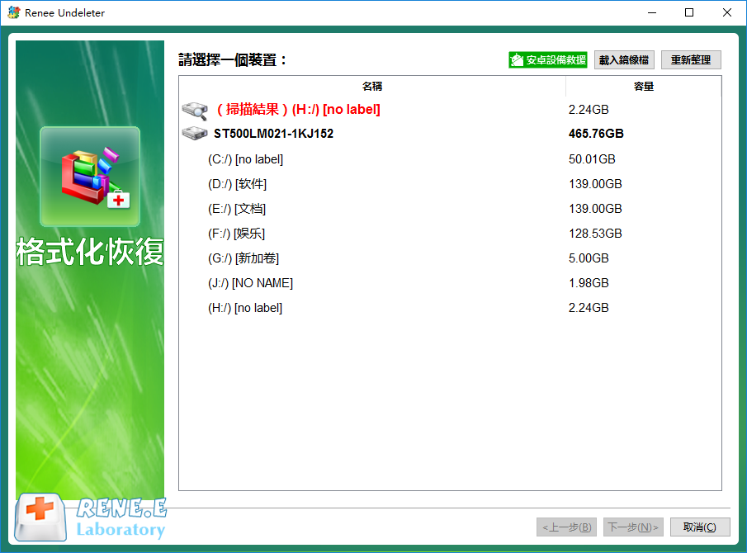
Task: Click the format recovery archive icon
Action: [90, 177]
